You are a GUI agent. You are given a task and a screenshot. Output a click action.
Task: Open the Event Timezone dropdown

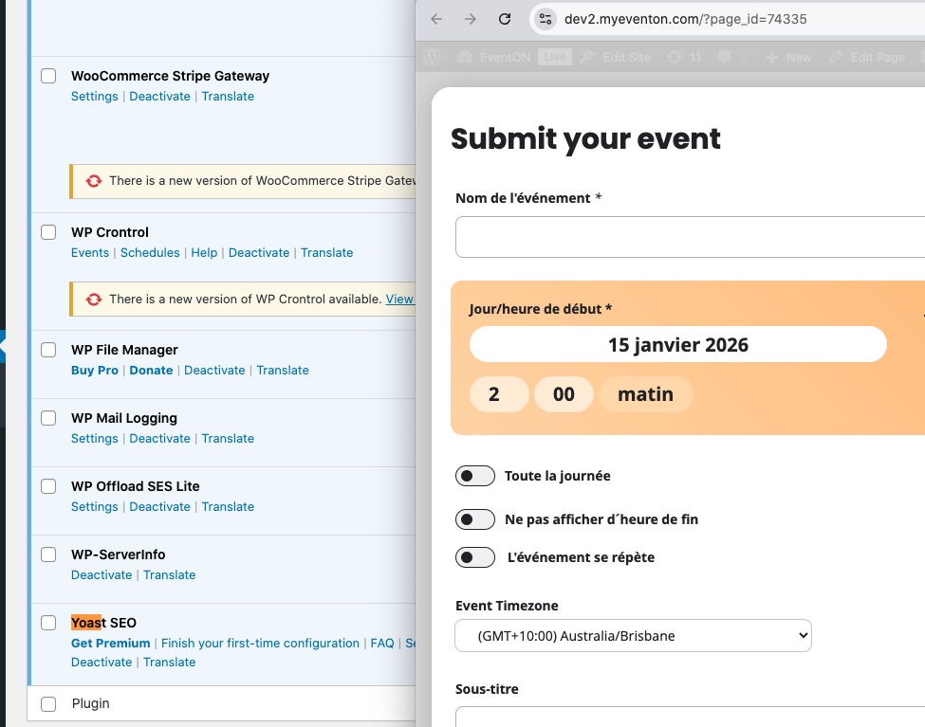tap(633, 635)
